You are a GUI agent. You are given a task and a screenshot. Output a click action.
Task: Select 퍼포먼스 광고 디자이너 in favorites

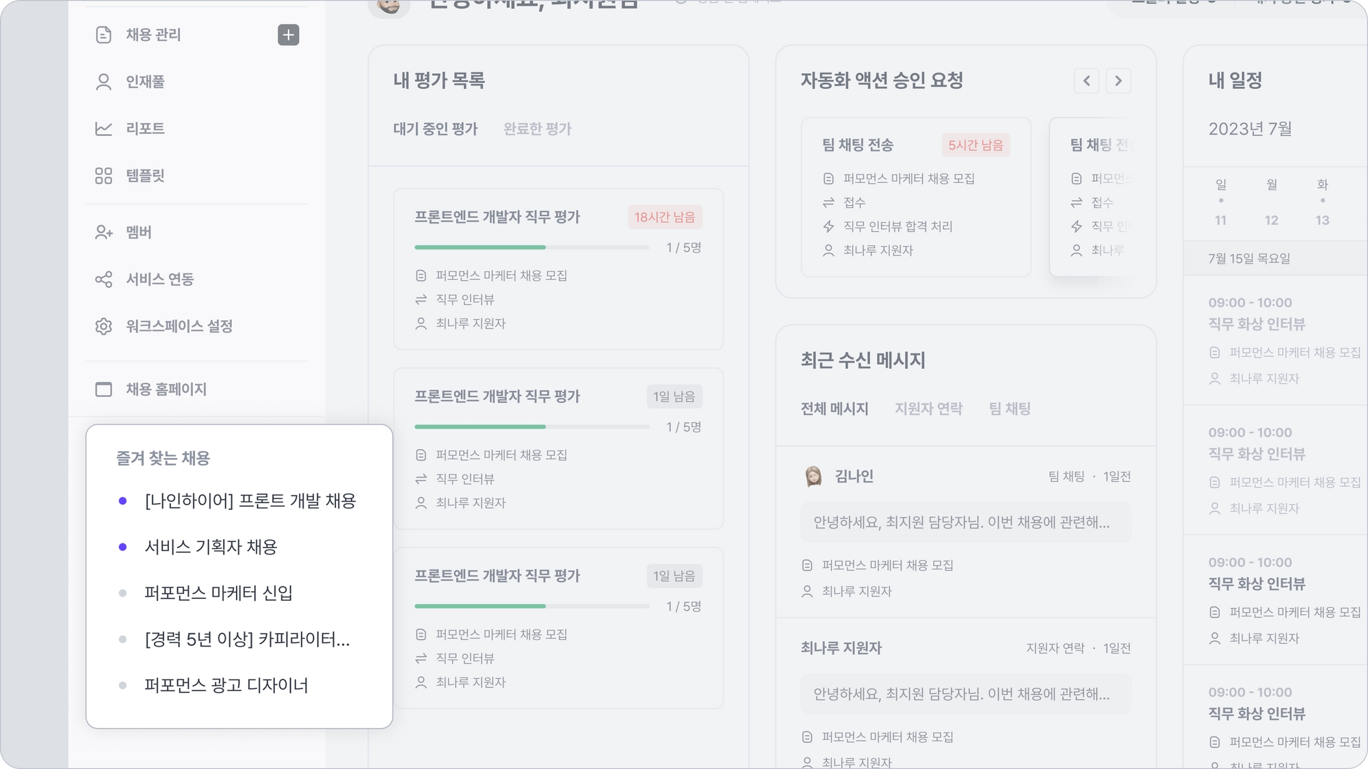[226, 686]
